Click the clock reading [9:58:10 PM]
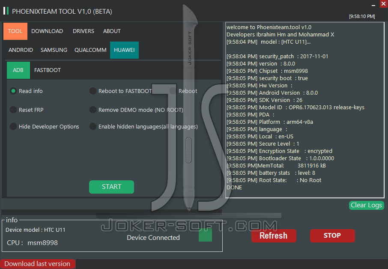 click(362, 16)
